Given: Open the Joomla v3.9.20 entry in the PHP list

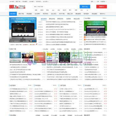Looking at the screenshot, I should click(x=38, y=89).
